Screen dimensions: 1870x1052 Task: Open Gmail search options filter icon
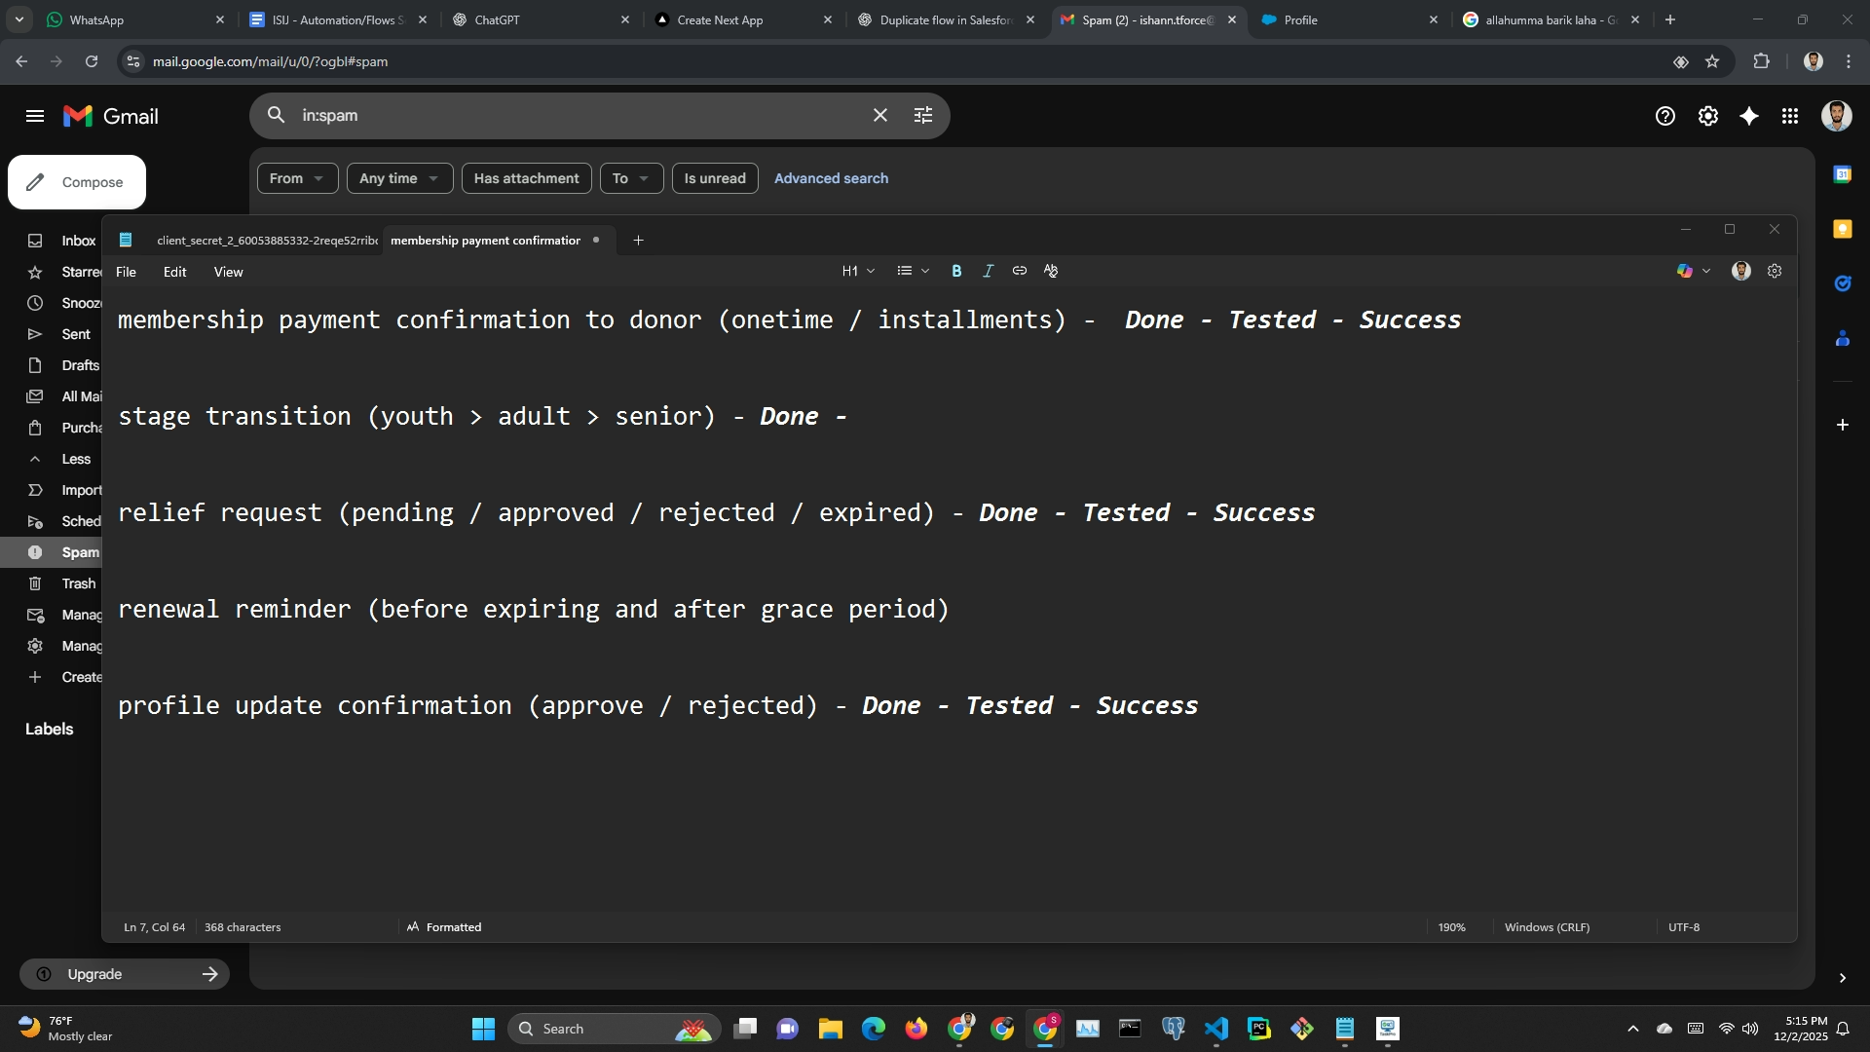(923, 115)
